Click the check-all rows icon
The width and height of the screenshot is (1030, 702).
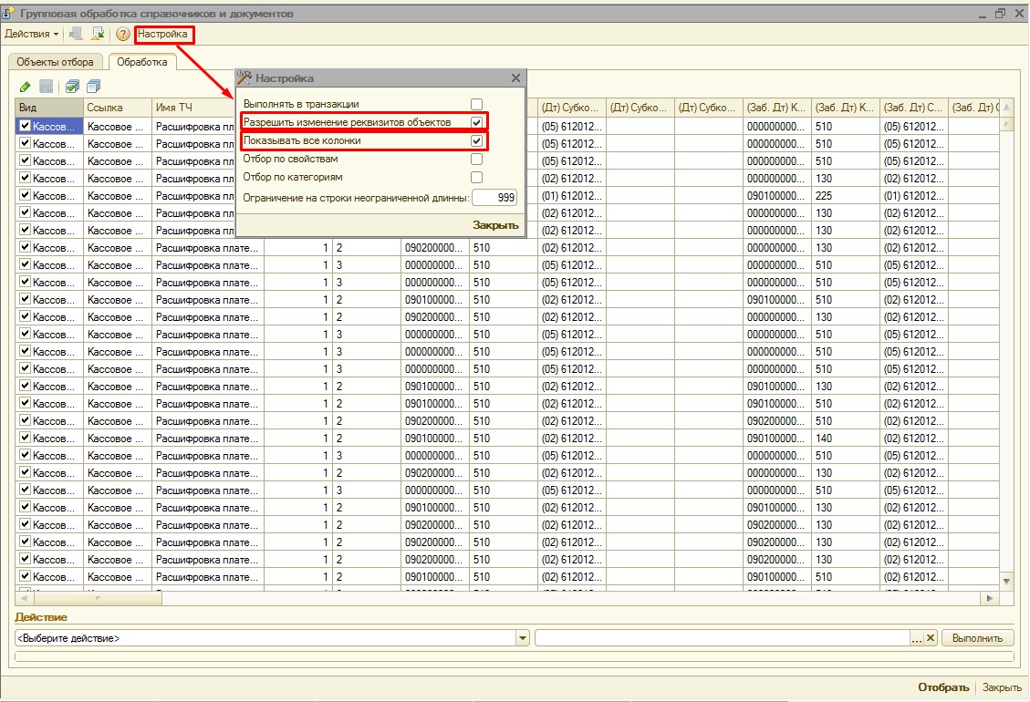72,87
